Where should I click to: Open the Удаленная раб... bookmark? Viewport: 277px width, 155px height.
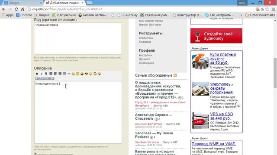(x=155, y=15)
